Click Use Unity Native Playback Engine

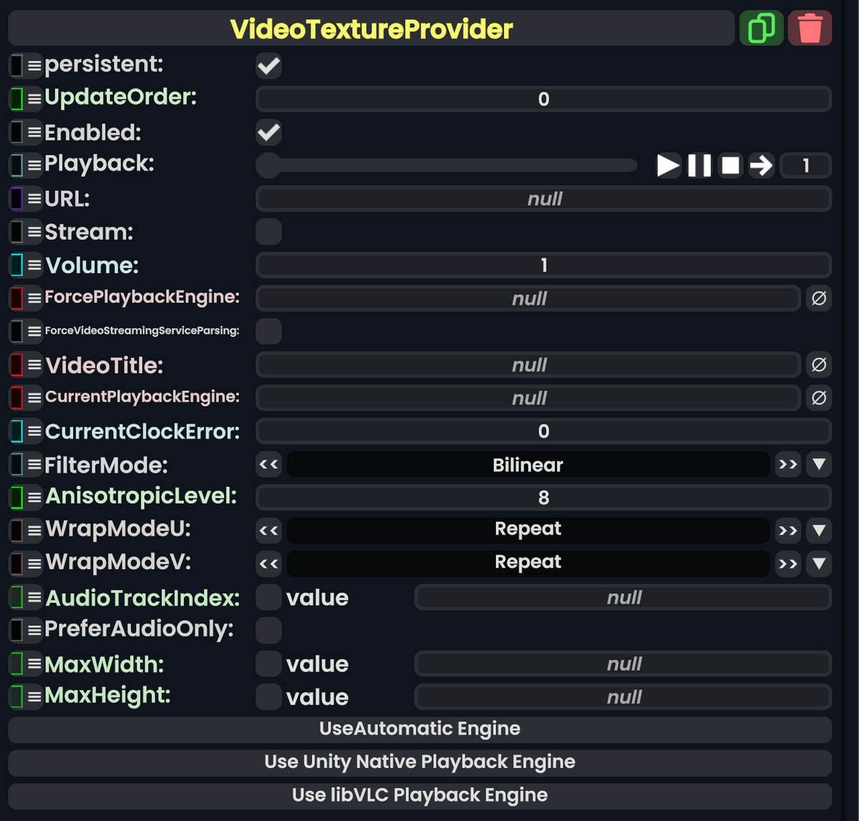[420, 762]
